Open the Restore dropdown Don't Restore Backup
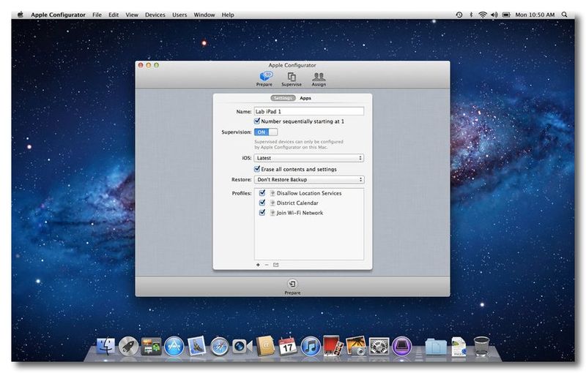Screen dimensions: 586x373 tap(308, 179)
